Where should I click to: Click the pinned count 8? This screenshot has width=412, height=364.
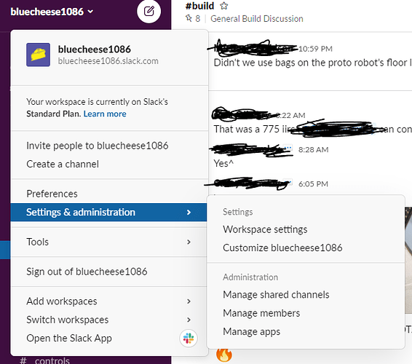click(x=197, y=19)
